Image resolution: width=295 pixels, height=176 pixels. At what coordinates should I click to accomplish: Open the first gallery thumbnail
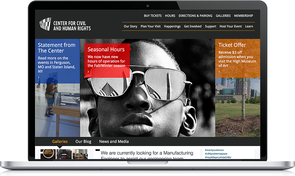[47, 154]
